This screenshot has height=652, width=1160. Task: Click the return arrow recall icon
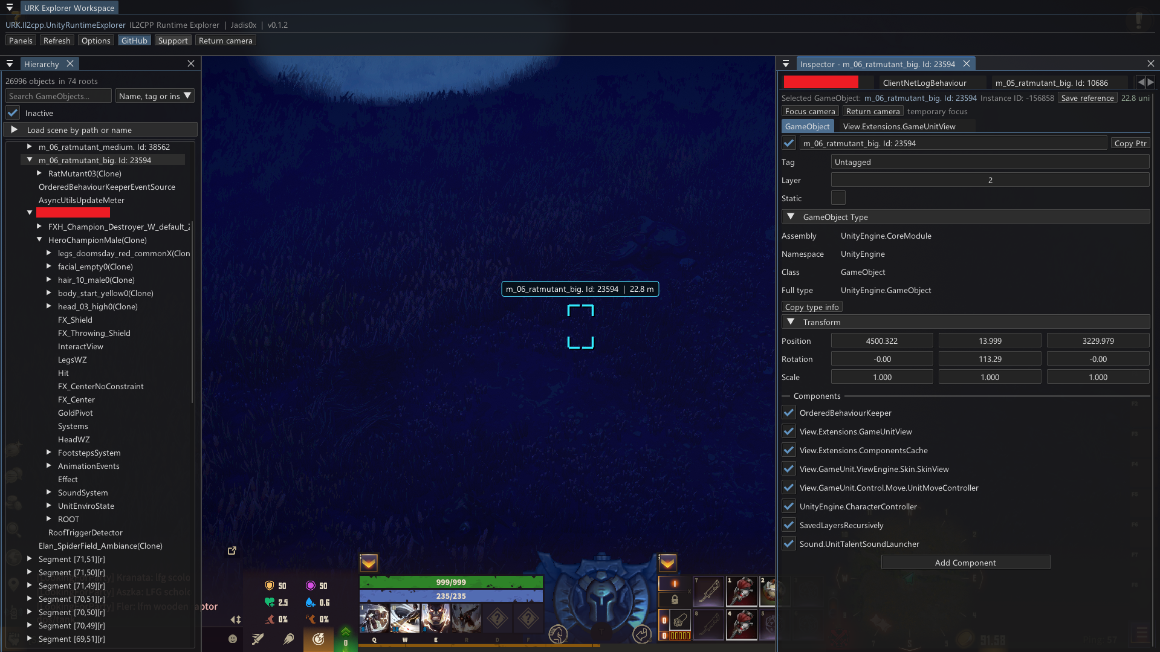click(642, 634)
